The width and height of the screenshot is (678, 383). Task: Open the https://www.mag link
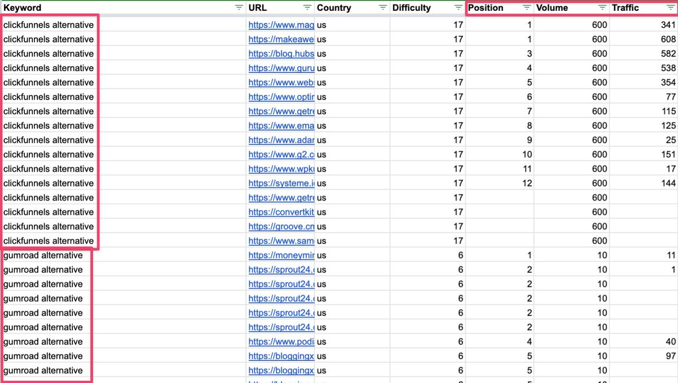[x=281, y=25]
